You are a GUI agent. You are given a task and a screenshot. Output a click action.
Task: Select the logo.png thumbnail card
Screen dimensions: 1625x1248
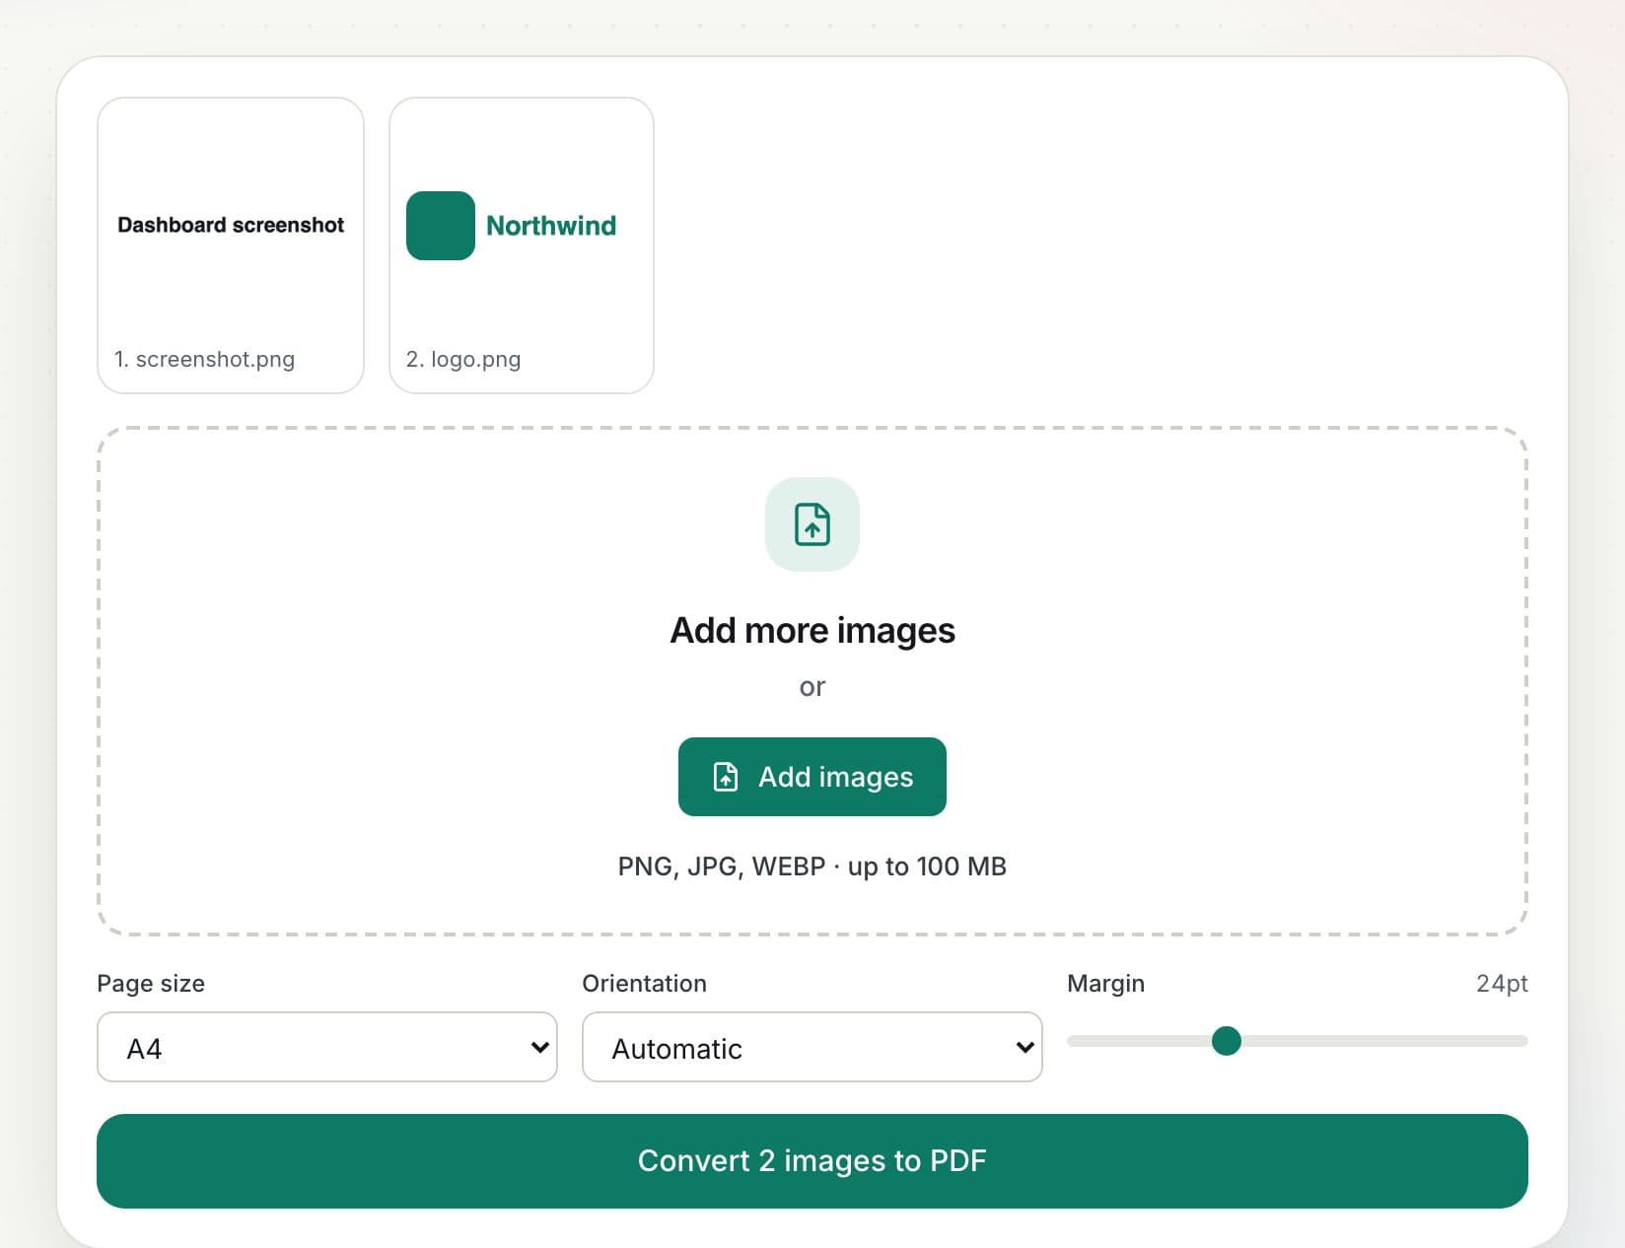click(522, 245)
